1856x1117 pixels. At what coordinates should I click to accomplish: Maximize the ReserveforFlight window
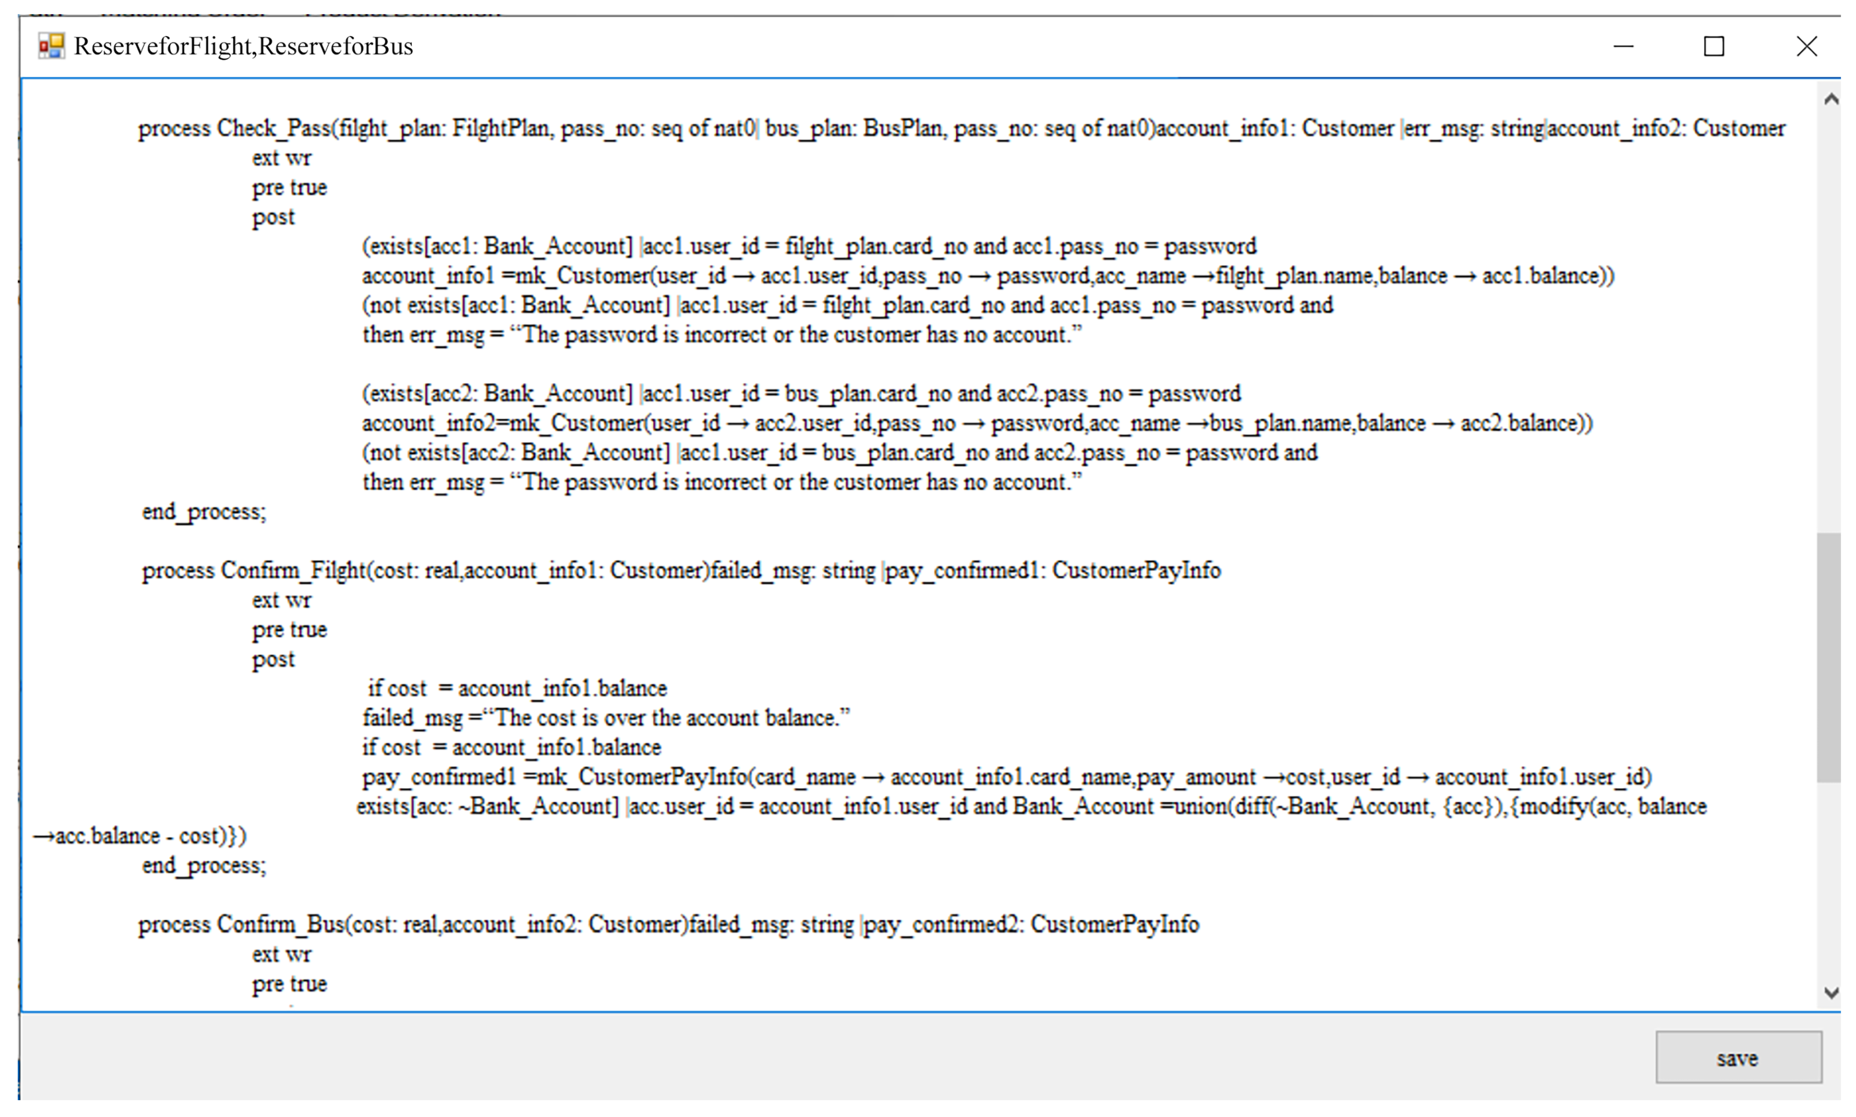[x=1713, y=46]
